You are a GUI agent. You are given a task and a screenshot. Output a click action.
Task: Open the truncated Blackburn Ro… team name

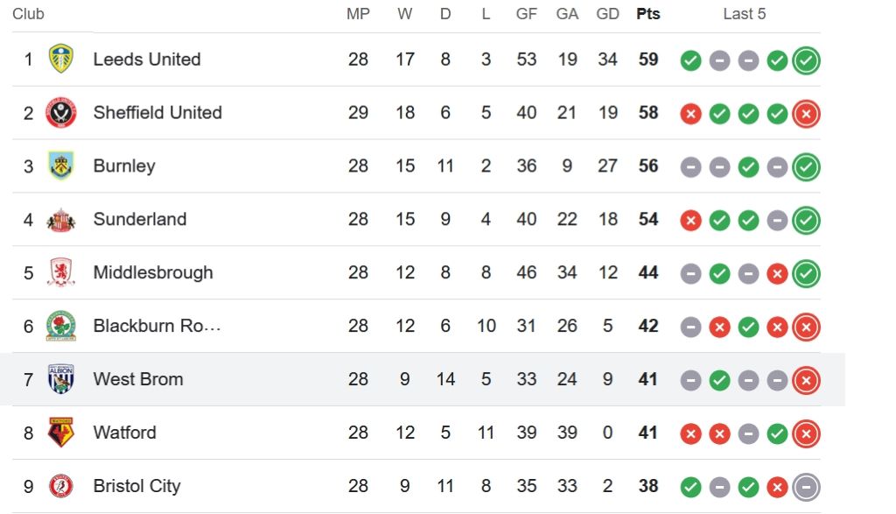(157, 326)
